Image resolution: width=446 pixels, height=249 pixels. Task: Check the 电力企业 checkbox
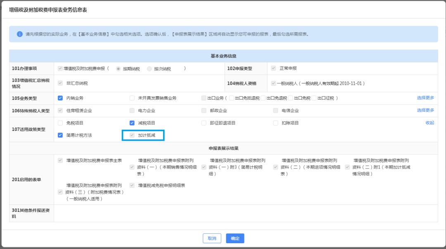point(132,110)
